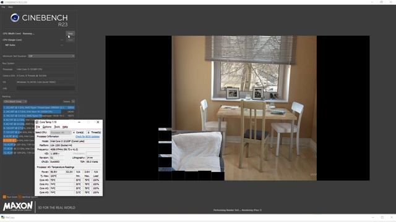Open the Core Temp Help menu
The image size is (396, 222).
65,127
